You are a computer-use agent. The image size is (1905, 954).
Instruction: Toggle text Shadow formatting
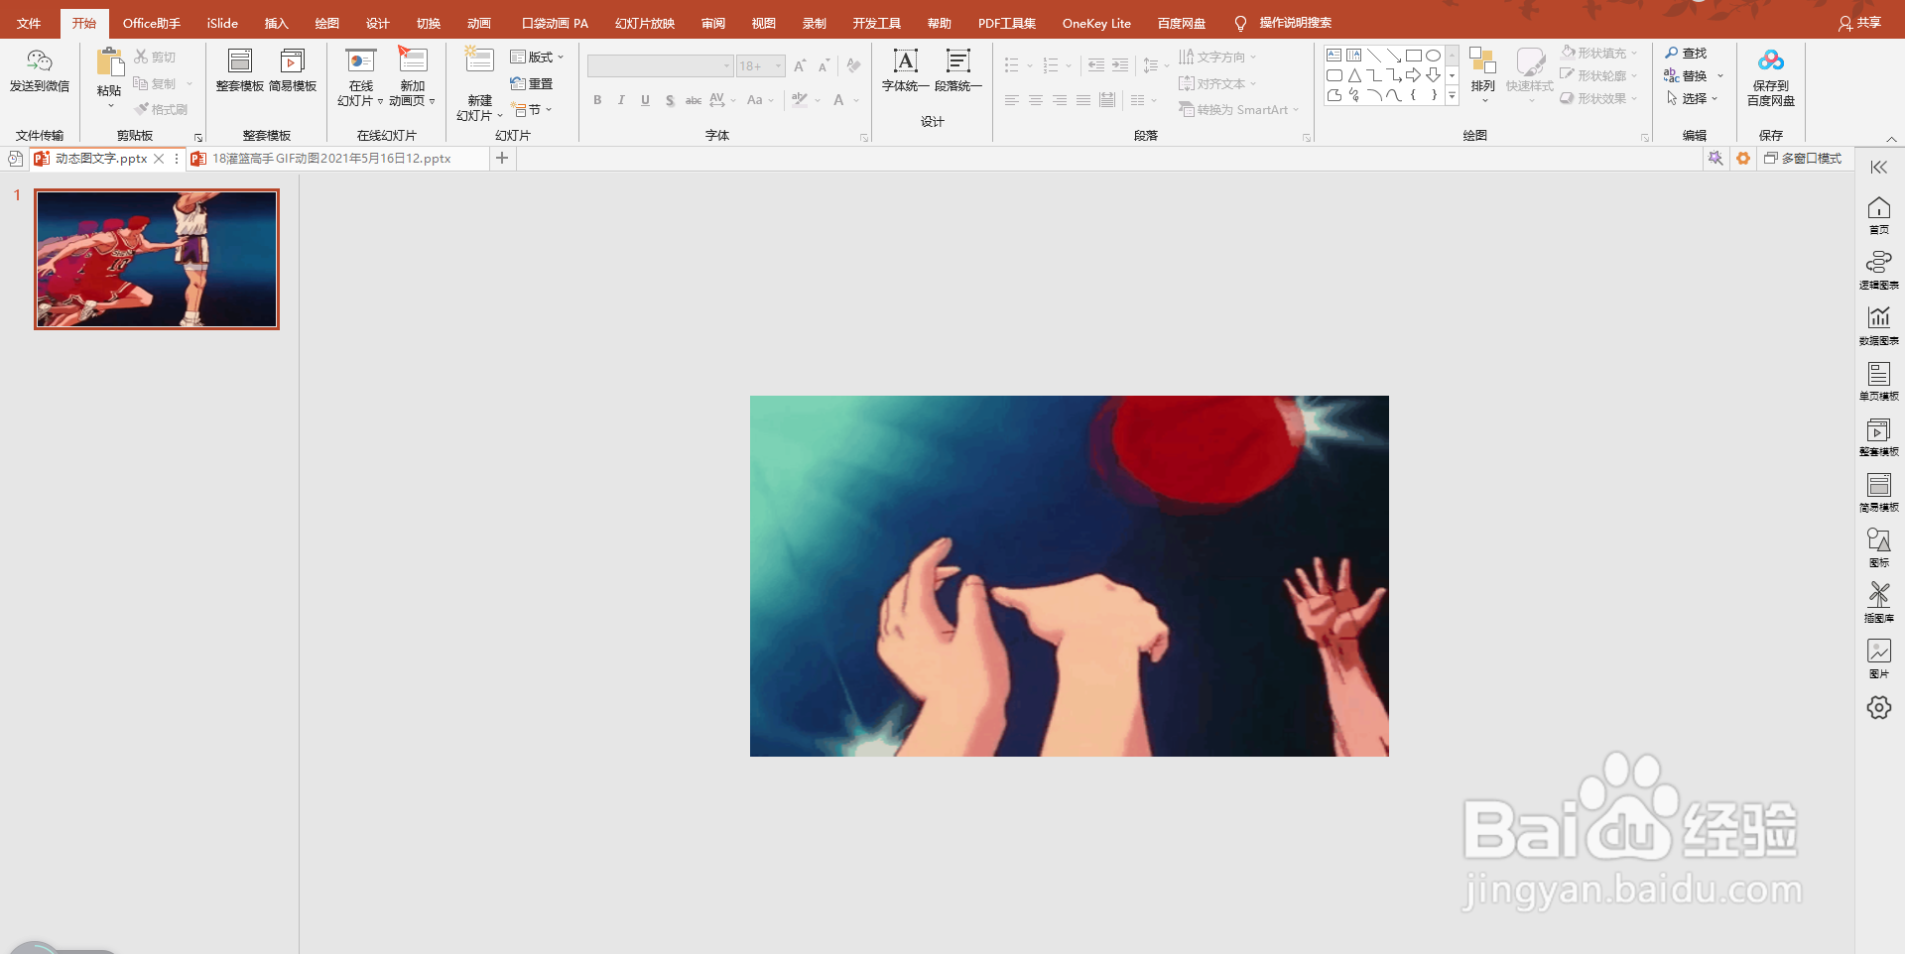(x=670, y=100)
